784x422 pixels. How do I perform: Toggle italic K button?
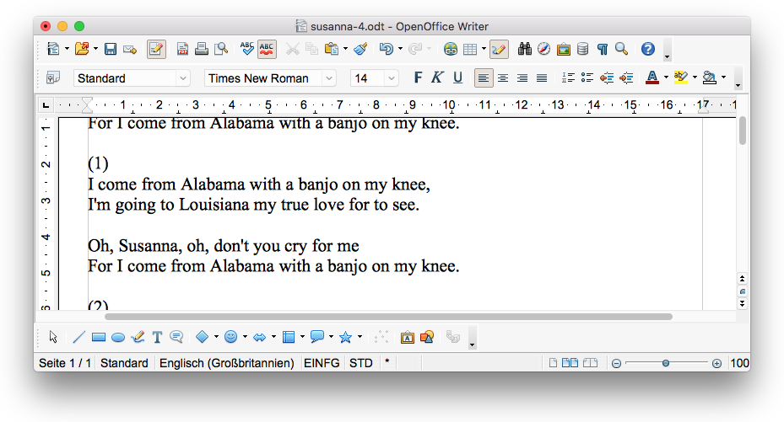tap(437, 77)
